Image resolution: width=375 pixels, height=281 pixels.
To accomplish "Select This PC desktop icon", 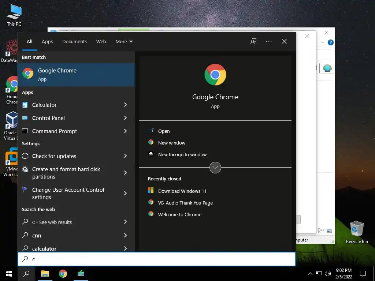I will point(14,15).
